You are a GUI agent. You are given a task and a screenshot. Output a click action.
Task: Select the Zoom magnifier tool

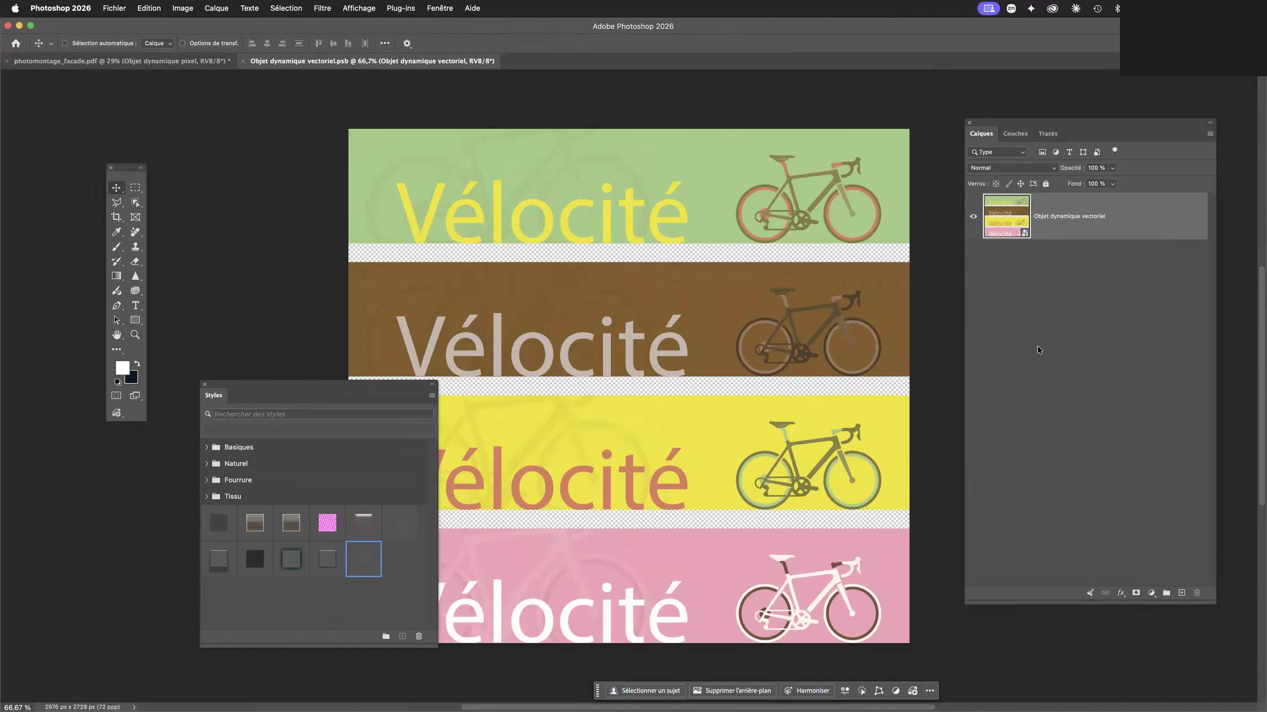coord(136,335)
